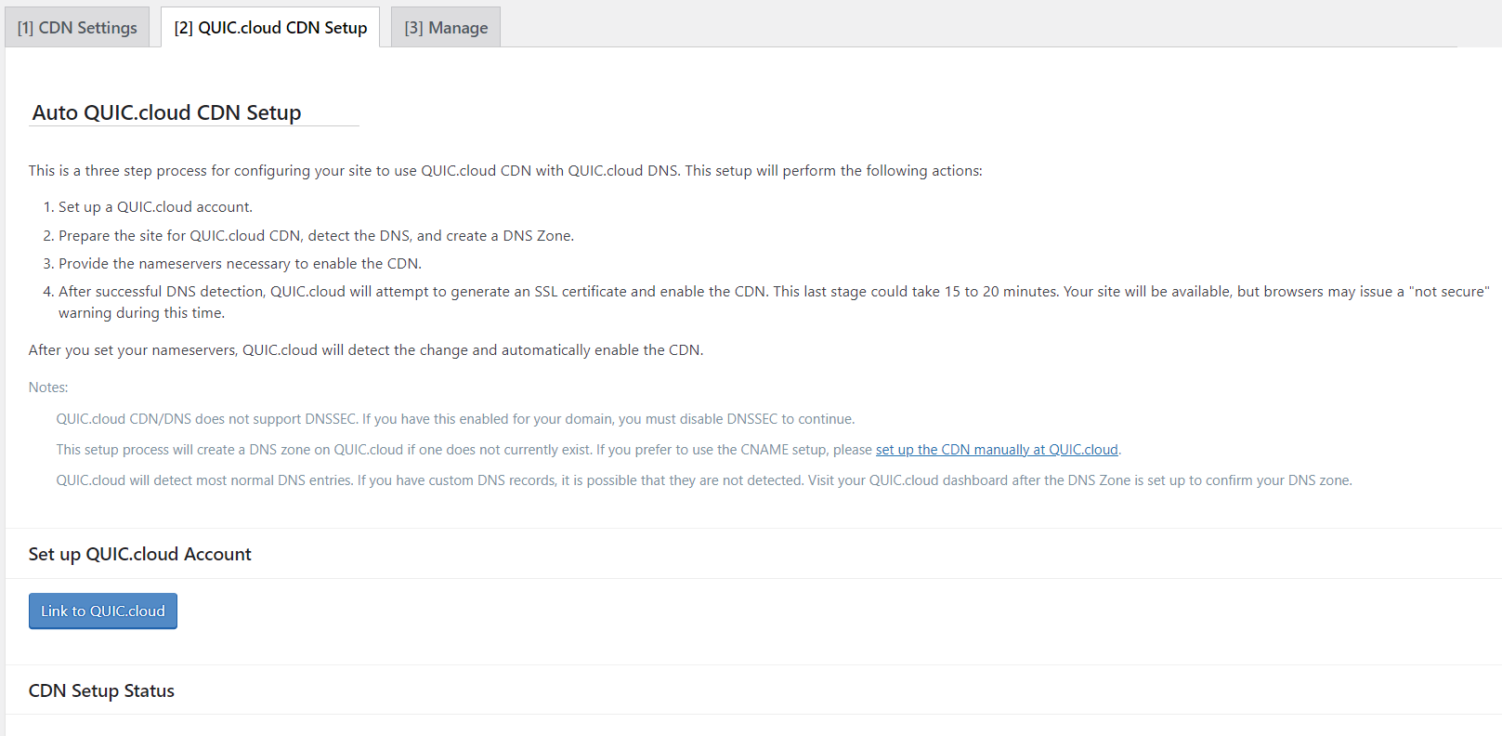Click the note about DNSSEC support
The height and width of the screenshot is (736, 1502).
(455, 419)
